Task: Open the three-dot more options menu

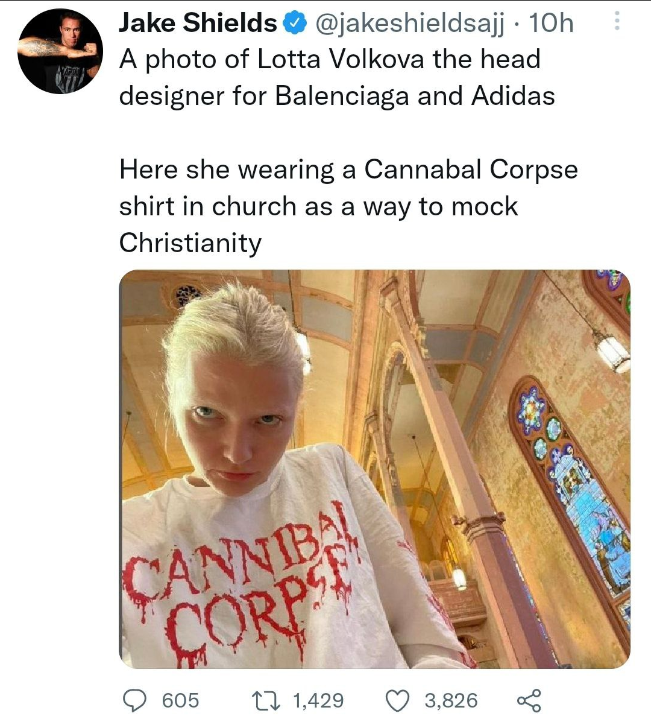Action: pyautogui.click(x=617, y=21)
